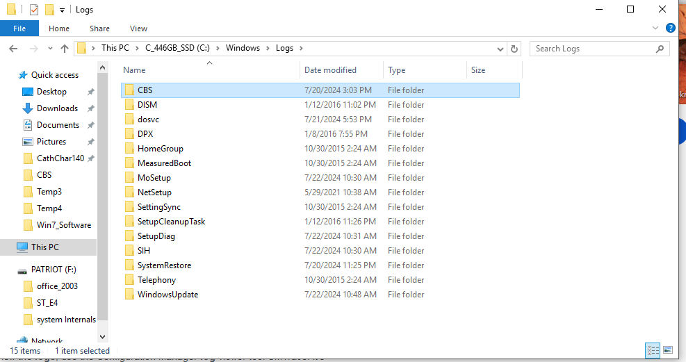Click Windows in the address breadcrumb
This screenshot has width=686, height=362.
click(243, 48)
